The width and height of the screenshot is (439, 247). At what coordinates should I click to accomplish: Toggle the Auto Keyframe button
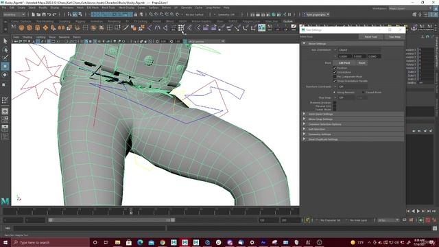(428, 220)
